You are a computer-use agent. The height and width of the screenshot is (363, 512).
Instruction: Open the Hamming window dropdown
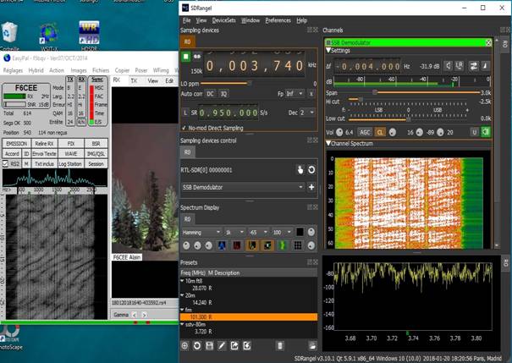click(201, 233)
